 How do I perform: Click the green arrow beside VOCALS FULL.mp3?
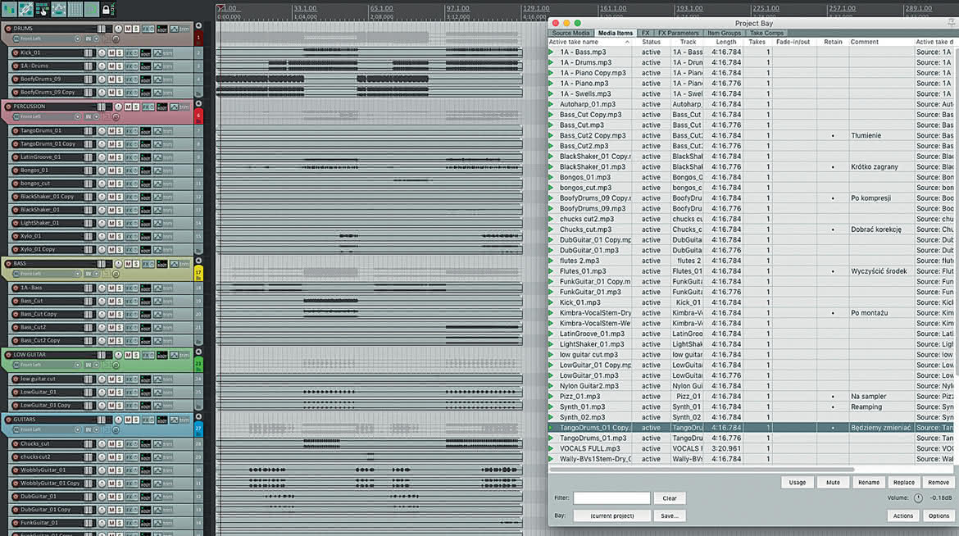point(551,448)
